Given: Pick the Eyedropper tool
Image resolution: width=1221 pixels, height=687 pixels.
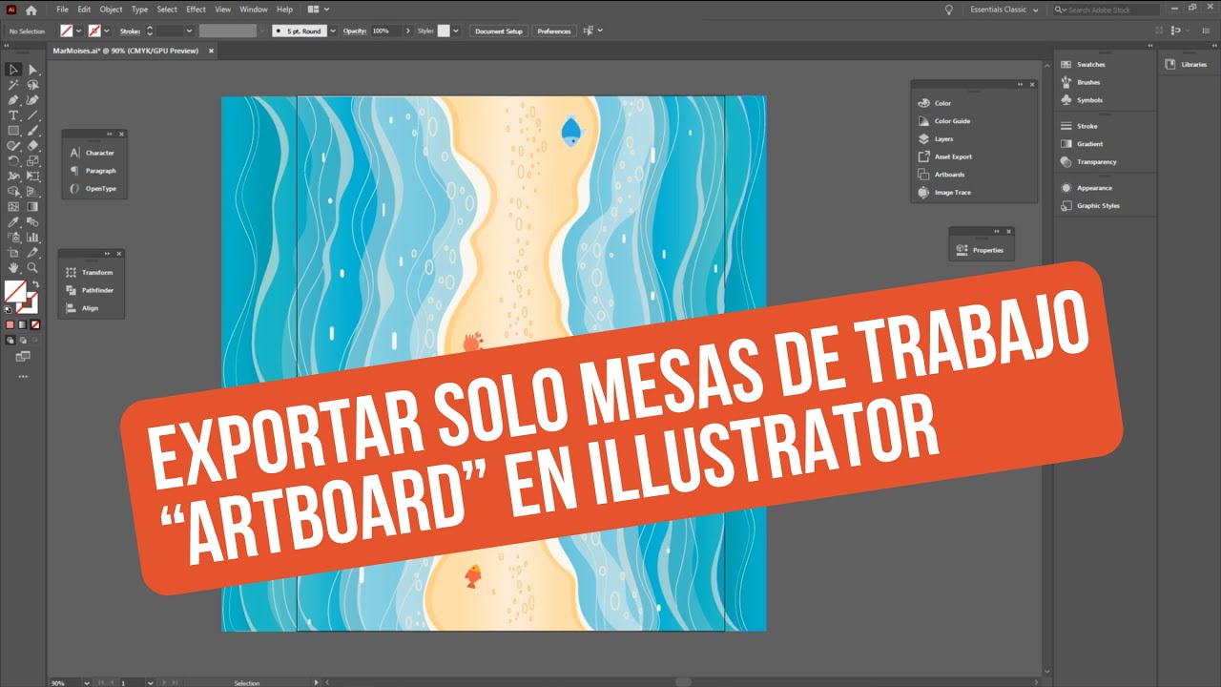Looking at the screenshot, I should pos(13,221).
